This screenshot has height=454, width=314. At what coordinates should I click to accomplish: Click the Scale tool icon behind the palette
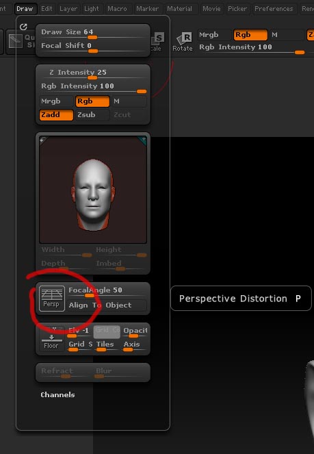coord(157,42)
